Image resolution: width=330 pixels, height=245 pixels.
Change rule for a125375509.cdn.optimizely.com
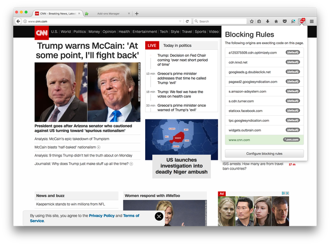(293, 52)
